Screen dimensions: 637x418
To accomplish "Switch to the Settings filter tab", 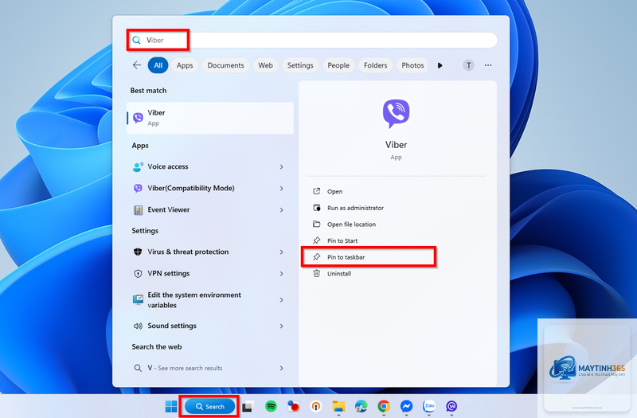I will [300, 65].
